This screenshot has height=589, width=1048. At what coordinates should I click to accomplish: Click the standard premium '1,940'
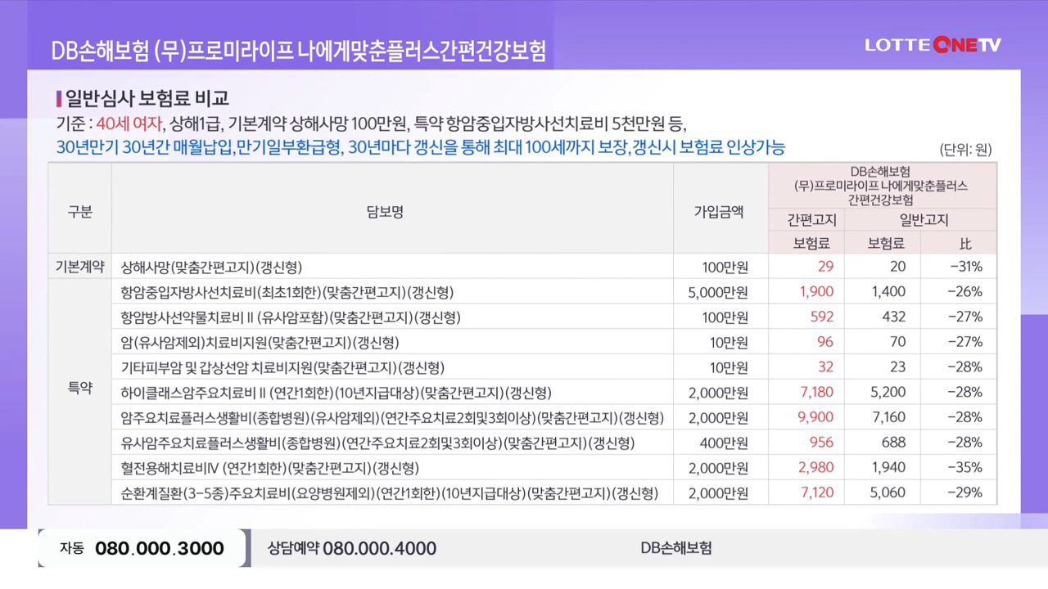pos(889,468)
